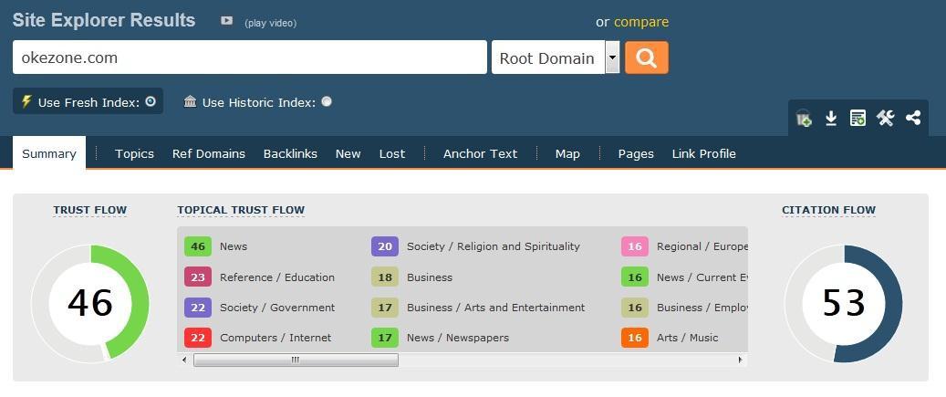
Task: Click the orange 16 Arts / Music badge
Action: [635, 338]
